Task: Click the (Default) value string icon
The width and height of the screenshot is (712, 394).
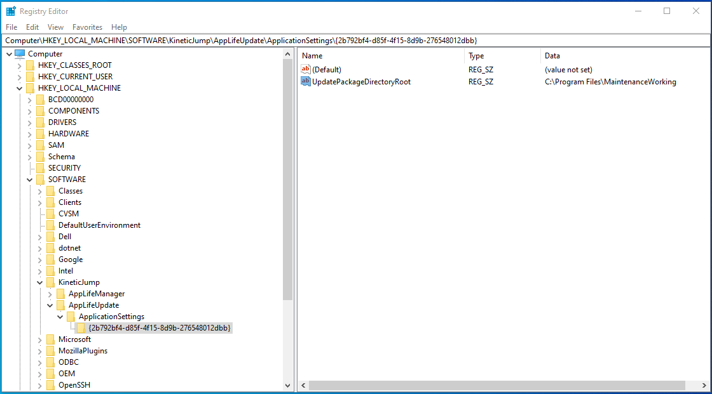Action: tap(306, 69)
